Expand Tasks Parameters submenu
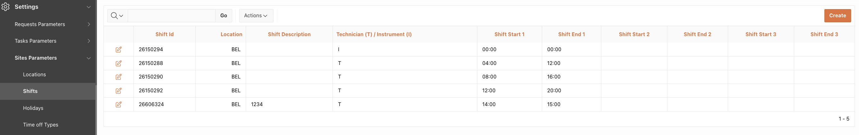 click(x=89, y=41)
